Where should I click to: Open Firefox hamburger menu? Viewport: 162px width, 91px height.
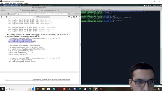[79, 14]
